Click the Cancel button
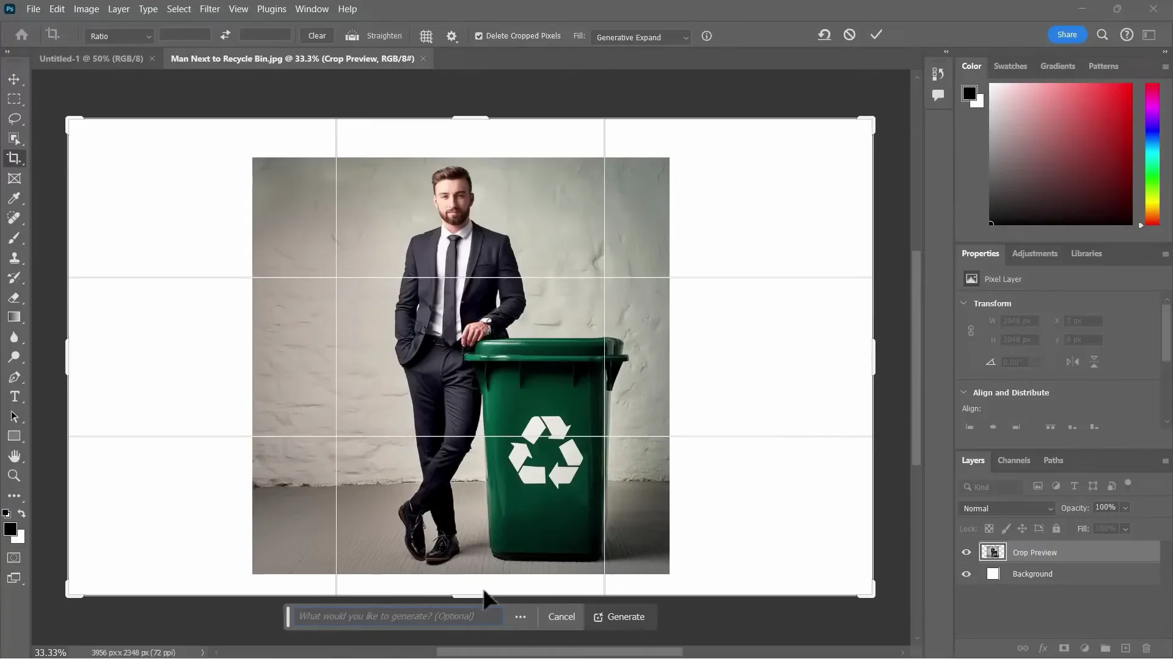This screenshot has width=1173, height=659. click(x=561, y=617)
